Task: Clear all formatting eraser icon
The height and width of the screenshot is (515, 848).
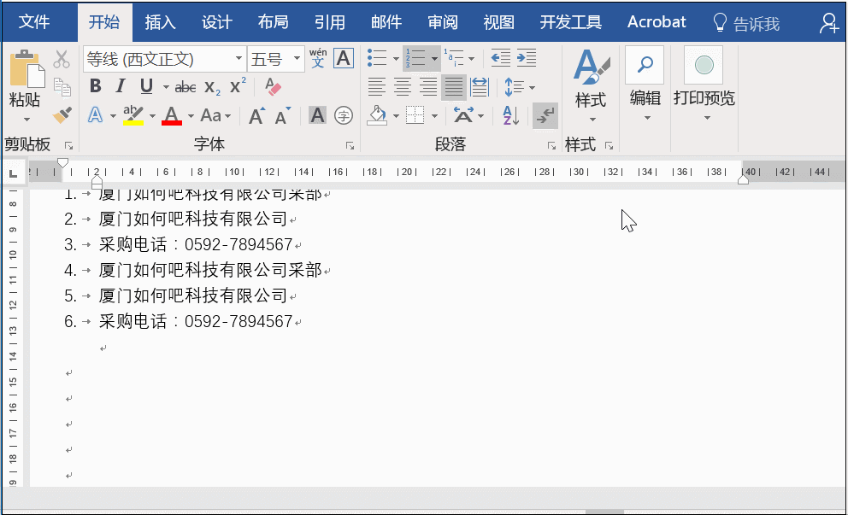Action: (x=273, y=86)
